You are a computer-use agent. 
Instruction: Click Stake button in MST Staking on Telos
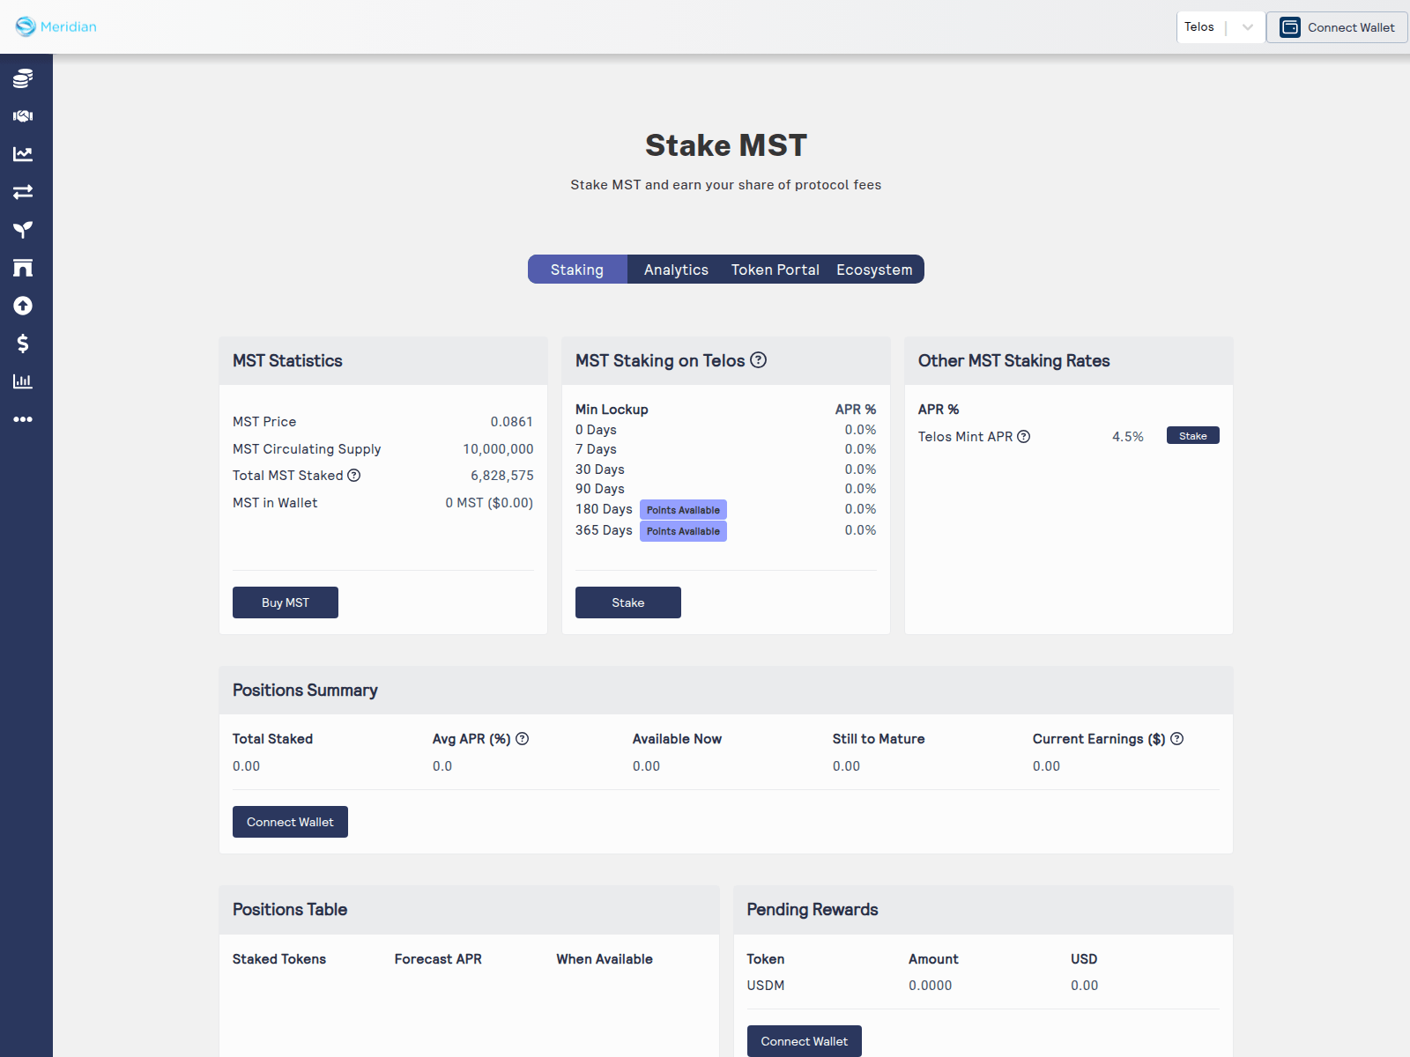click(x=628, y=602)
